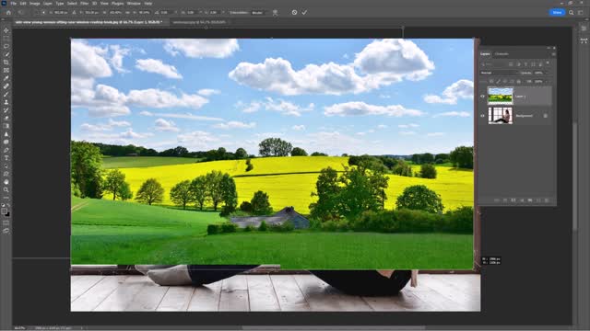The width and height of the screenshot is (590, 331).
Task: Click the foreground color swatch
Action: click(4, 211)
